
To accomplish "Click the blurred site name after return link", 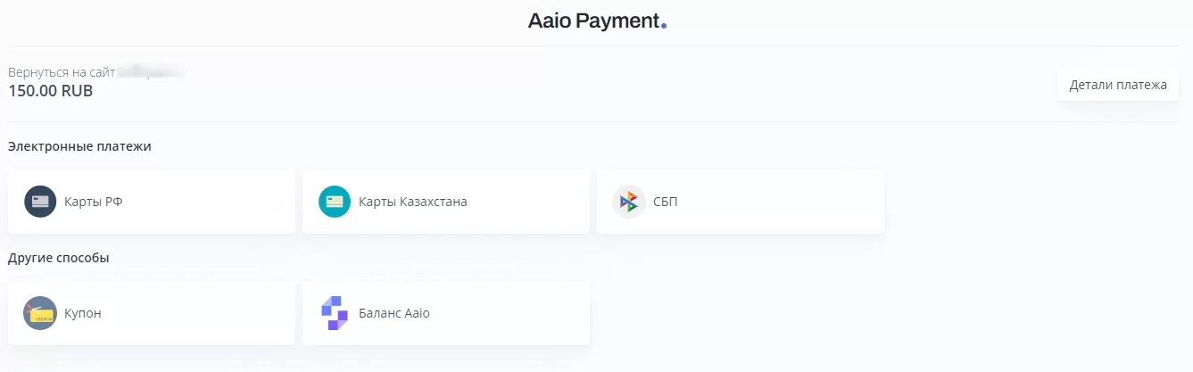I will point(151,70).
